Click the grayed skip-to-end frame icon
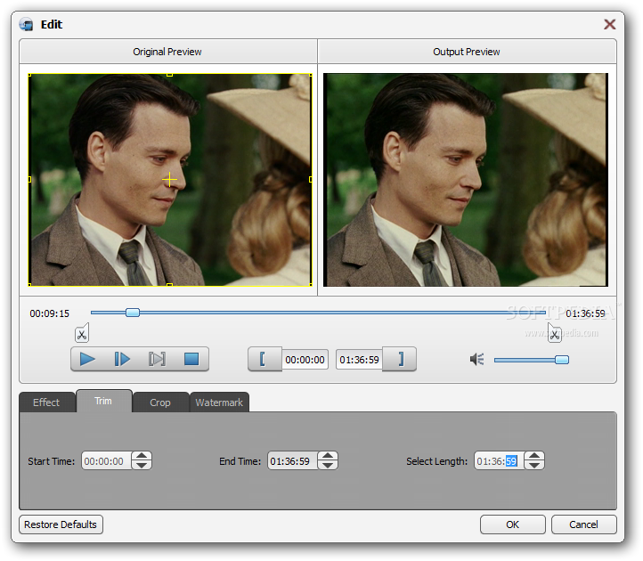 click(157, 359)
